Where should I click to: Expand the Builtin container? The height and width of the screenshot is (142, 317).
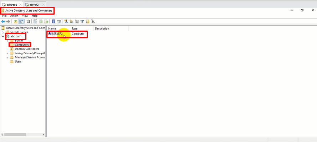tap(7, 41)
